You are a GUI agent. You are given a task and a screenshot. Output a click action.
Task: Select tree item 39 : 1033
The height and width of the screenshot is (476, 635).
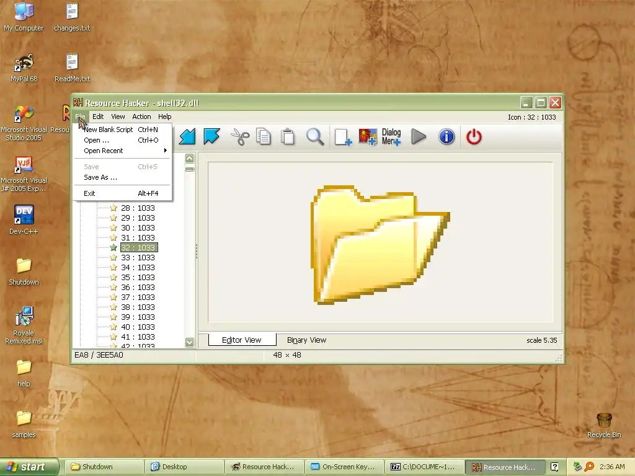coord(138,317)
